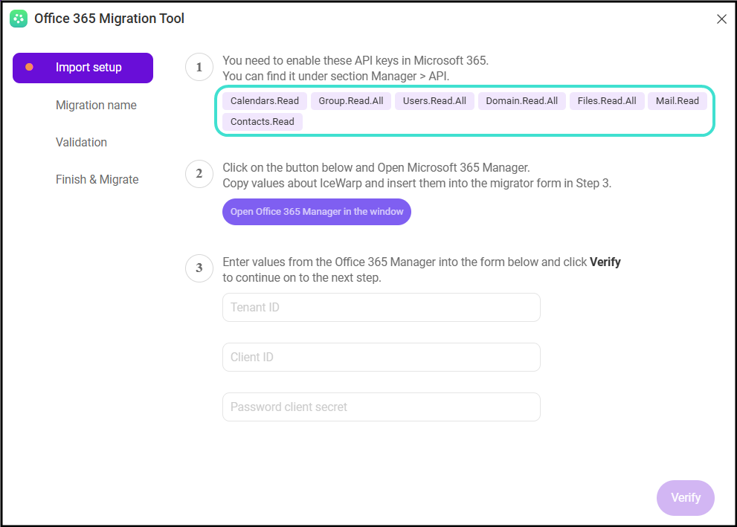737x527 pixels.
Task: Click the green Office 365 Migration Tool logo
Action: coord(19,19)
